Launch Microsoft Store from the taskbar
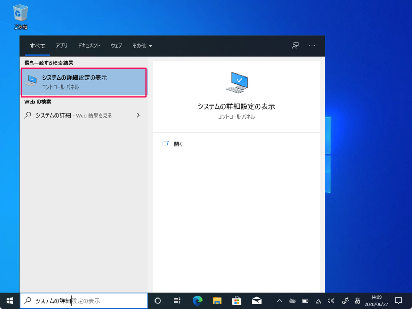The image size is (412, 309). coord(237,301)
